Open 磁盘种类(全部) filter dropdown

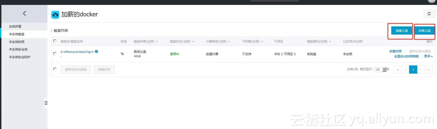(146, 41)
